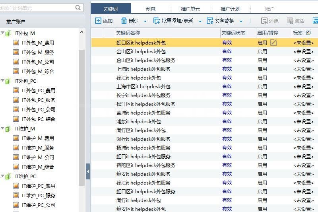
Task: Click the tree scrollbar up arrow
Action: click(x=81, y=32)
